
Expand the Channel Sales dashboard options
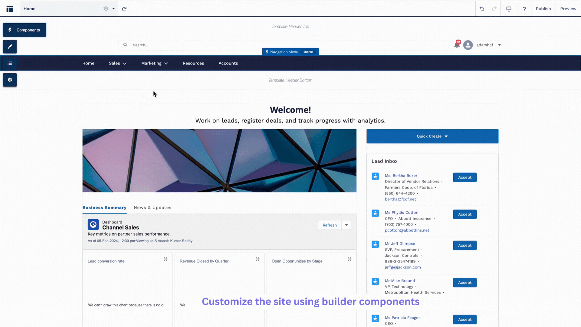pyautogui.click(x=346, y=225)
